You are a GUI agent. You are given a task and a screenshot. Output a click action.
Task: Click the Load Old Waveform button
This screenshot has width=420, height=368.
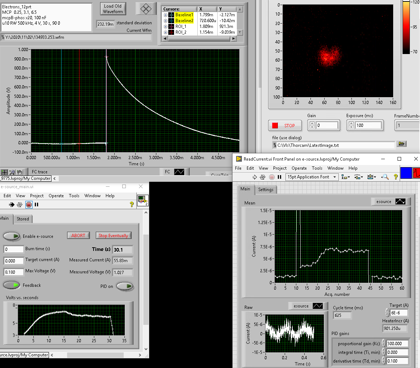pos(113,9)
